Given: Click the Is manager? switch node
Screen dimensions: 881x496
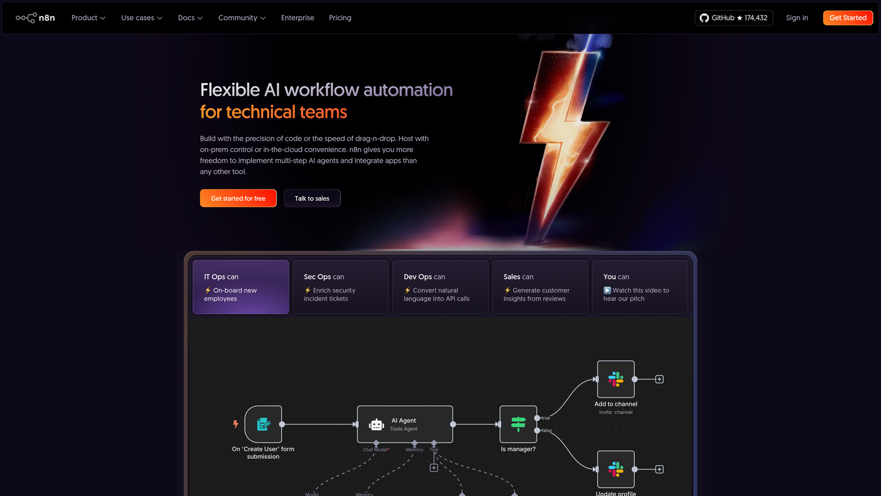Looking at the screenshot, I should coord(518,424).
